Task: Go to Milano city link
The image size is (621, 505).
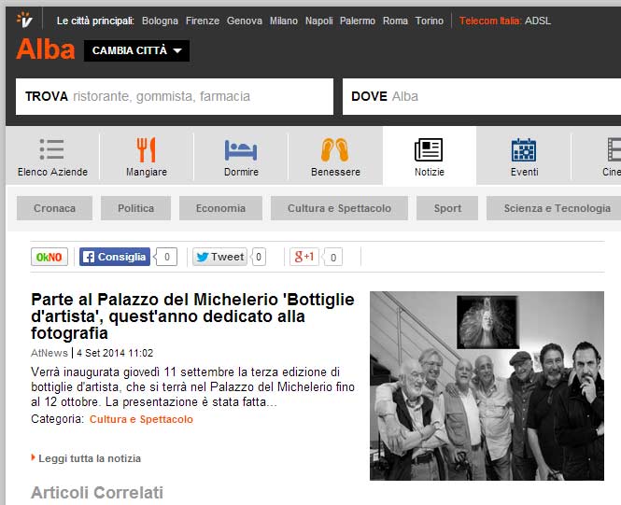Action: pos(284,21)
